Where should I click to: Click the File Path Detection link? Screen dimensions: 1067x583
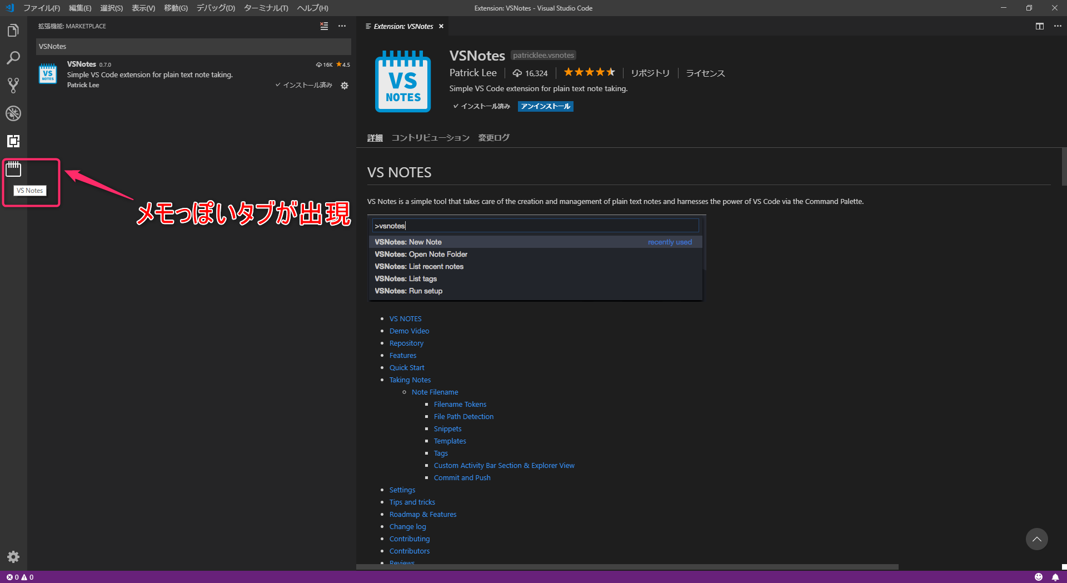[x=463, y=417]
